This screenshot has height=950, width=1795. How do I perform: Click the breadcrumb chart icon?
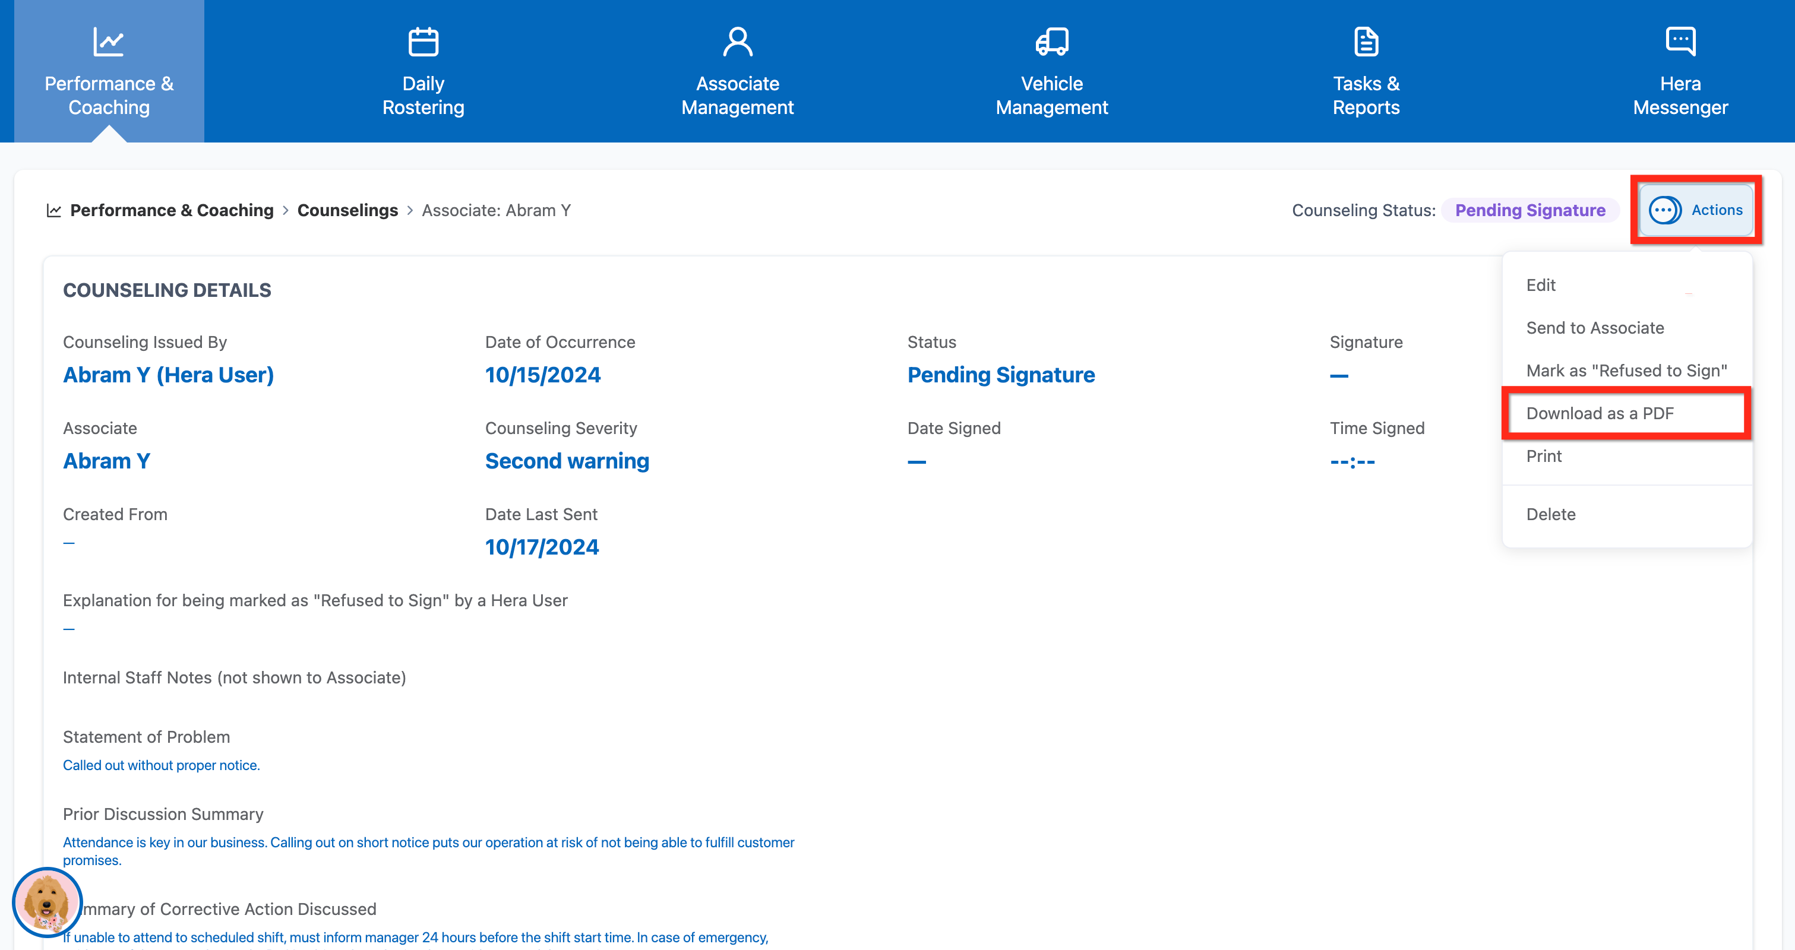click(53, 210)
